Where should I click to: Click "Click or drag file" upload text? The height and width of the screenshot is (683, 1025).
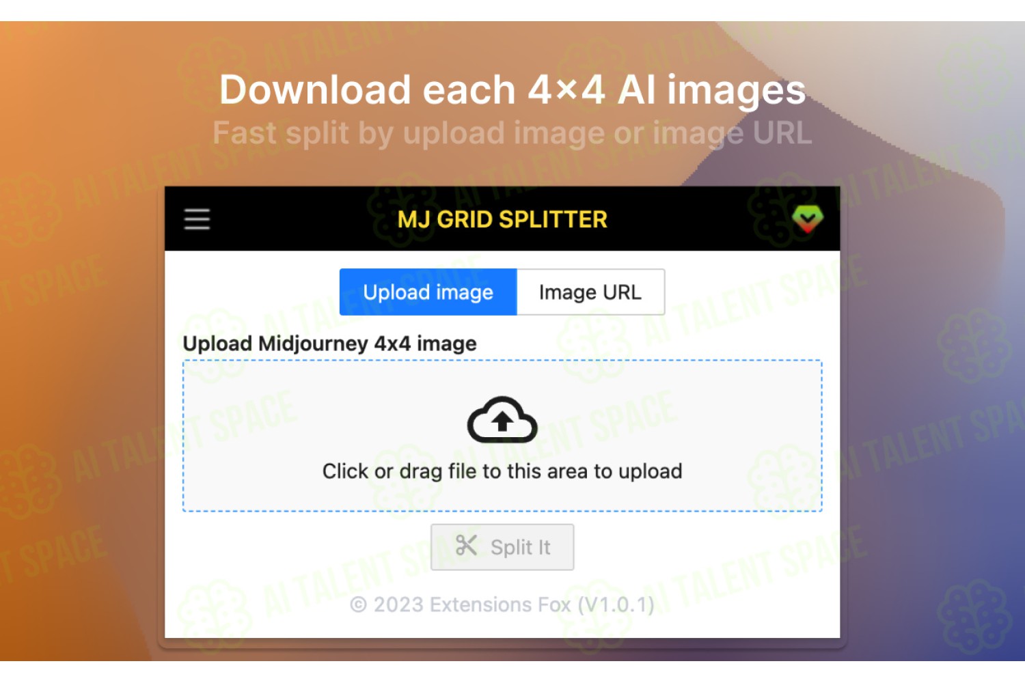502,471
